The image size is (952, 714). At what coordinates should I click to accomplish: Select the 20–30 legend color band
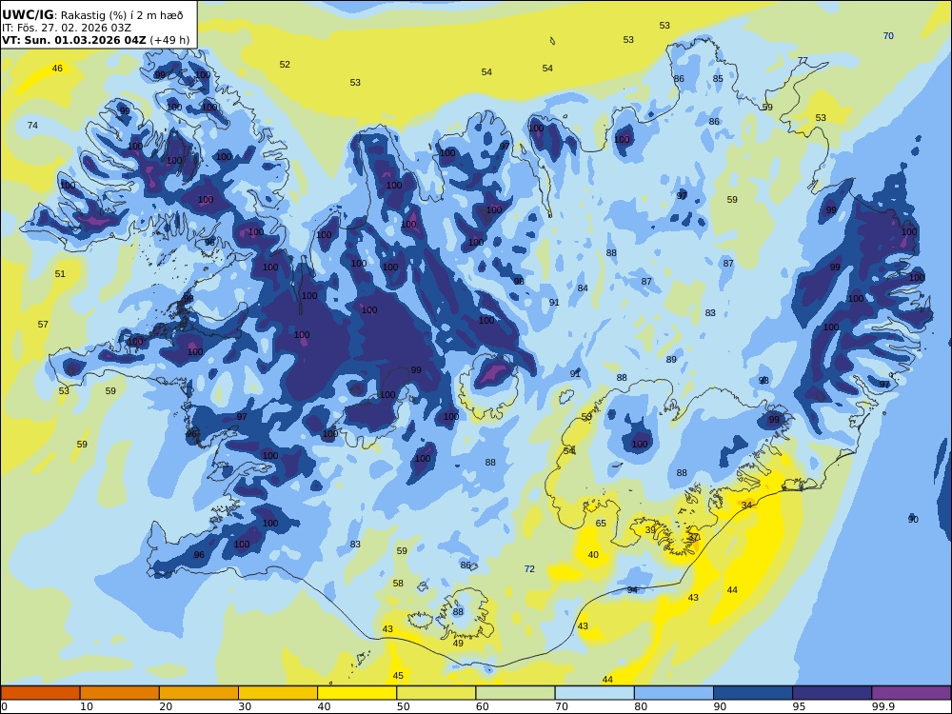tap(199, 693)
